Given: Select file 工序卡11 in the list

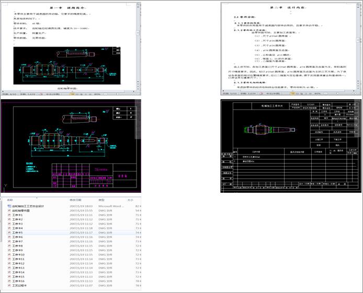Looking at the screenshot, I should coord(18,259).
